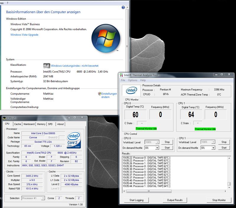Click the Intel Core 2 Duo logo in CPU-Z
The image size is (236, 208).
[x=73, y=140]
